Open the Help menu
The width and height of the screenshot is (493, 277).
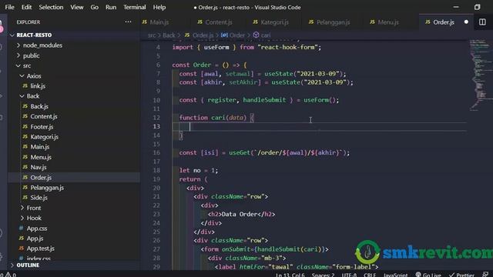click(159, 7)
